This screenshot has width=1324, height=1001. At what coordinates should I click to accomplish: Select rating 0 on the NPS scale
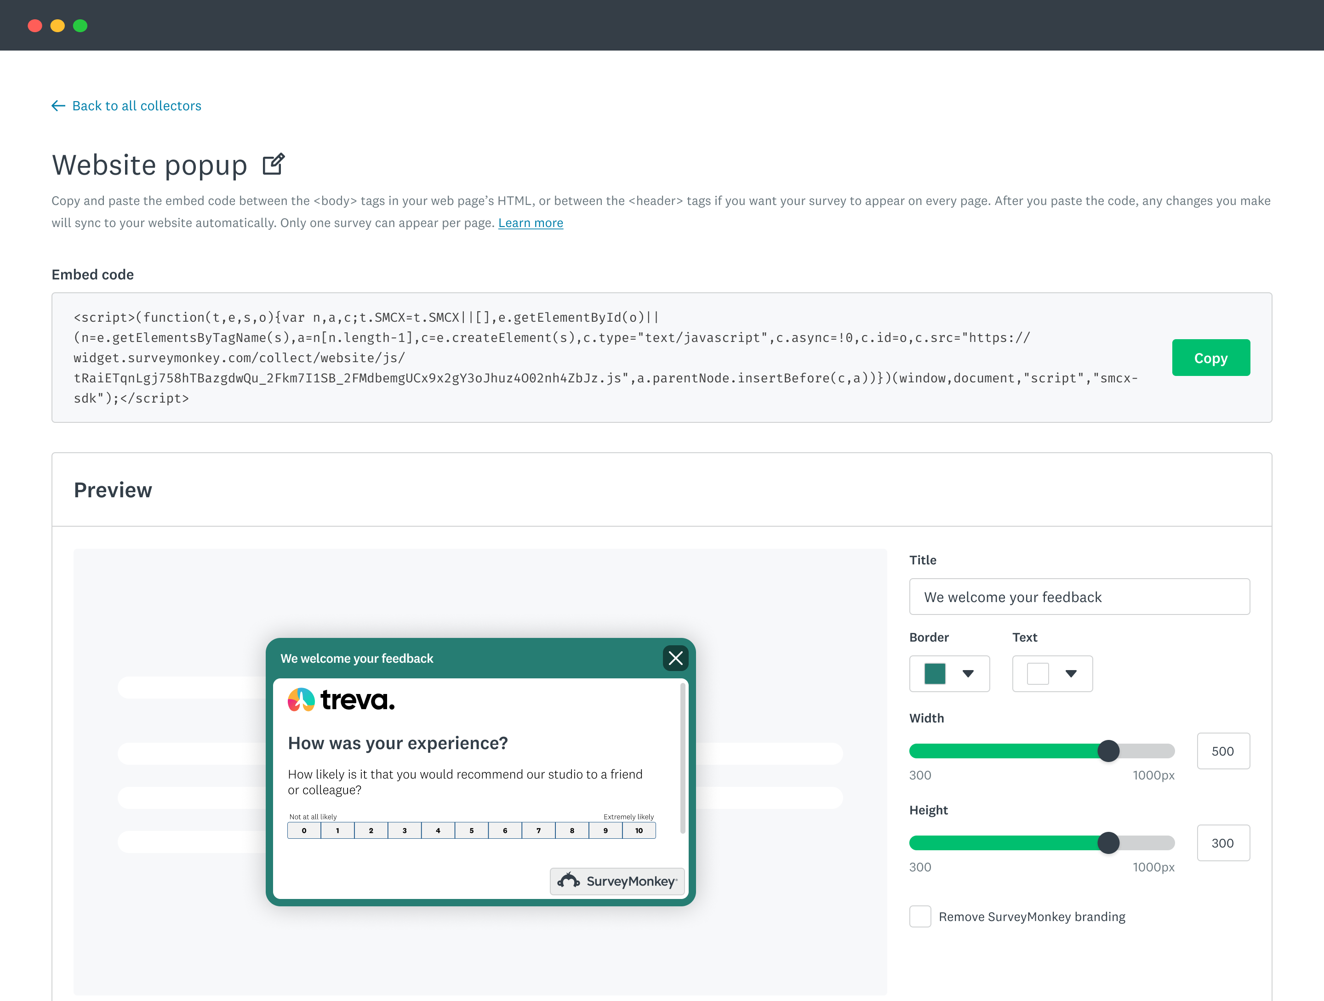click(x=304, y=830)
